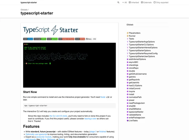
Task: Click the TypescriptStarterOptions type icon
Action: point(127,51)
